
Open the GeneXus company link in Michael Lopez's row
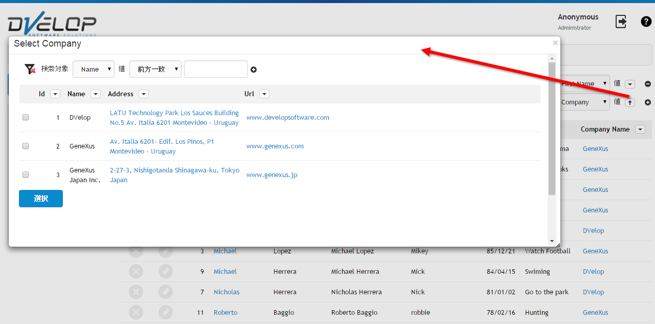596,251
